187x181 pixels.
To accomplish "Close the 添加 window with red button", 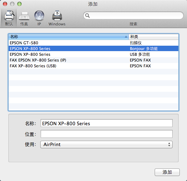I will point(5,4).
